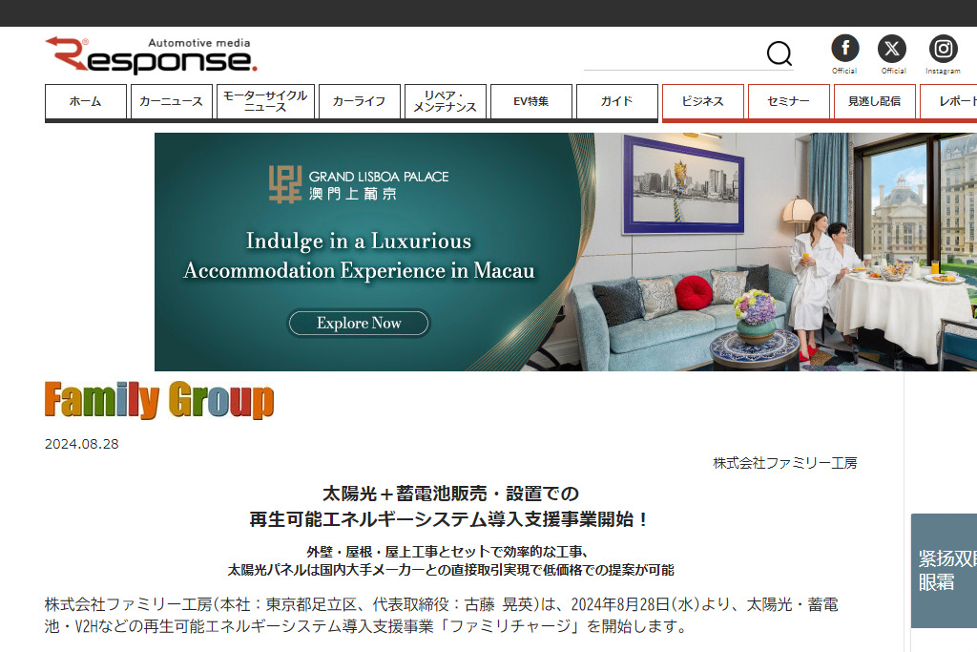Click the ad text Indulge in a Luxurious
Image resolution: width=977 pixels, height=652 pixels.
point(359,241)
